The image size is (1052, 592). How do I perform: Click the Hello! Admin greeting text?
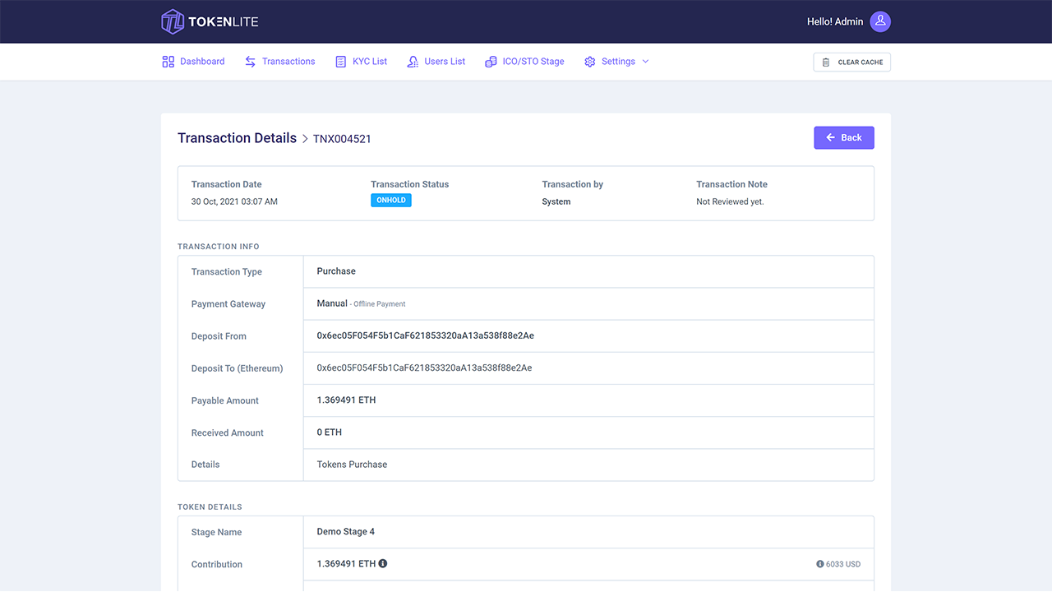tap(835, 21)
